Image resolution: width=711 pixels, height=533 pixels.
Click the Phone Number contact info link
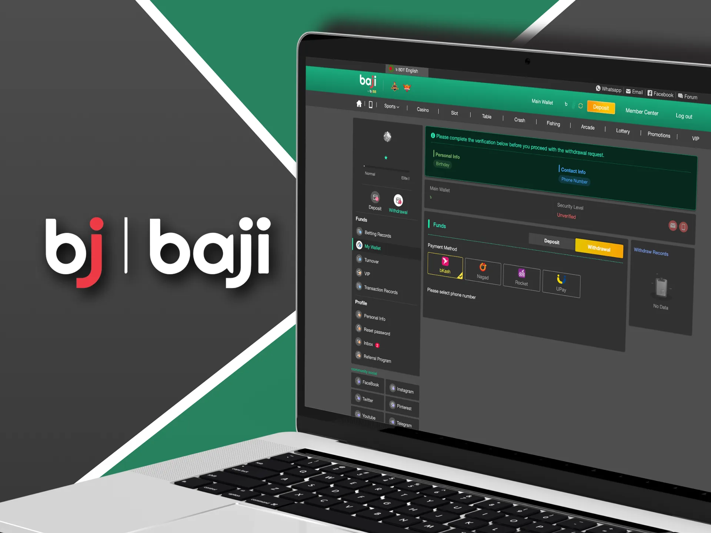574,180
